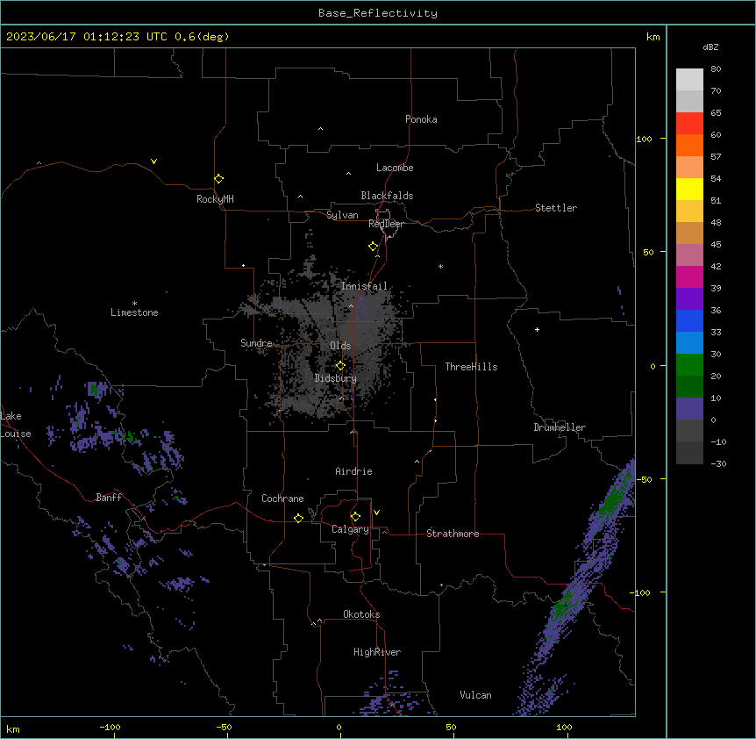This screenshot has width=756, height=739.
Task: Select the RedDeer label
Action: coord(386,224)
